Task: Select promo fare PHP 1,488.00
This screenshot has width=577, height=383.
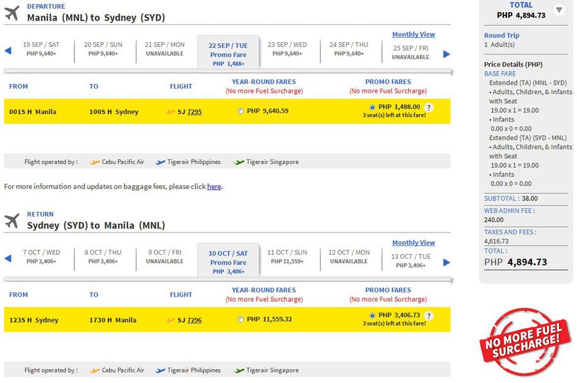Action: pos(372,108)
